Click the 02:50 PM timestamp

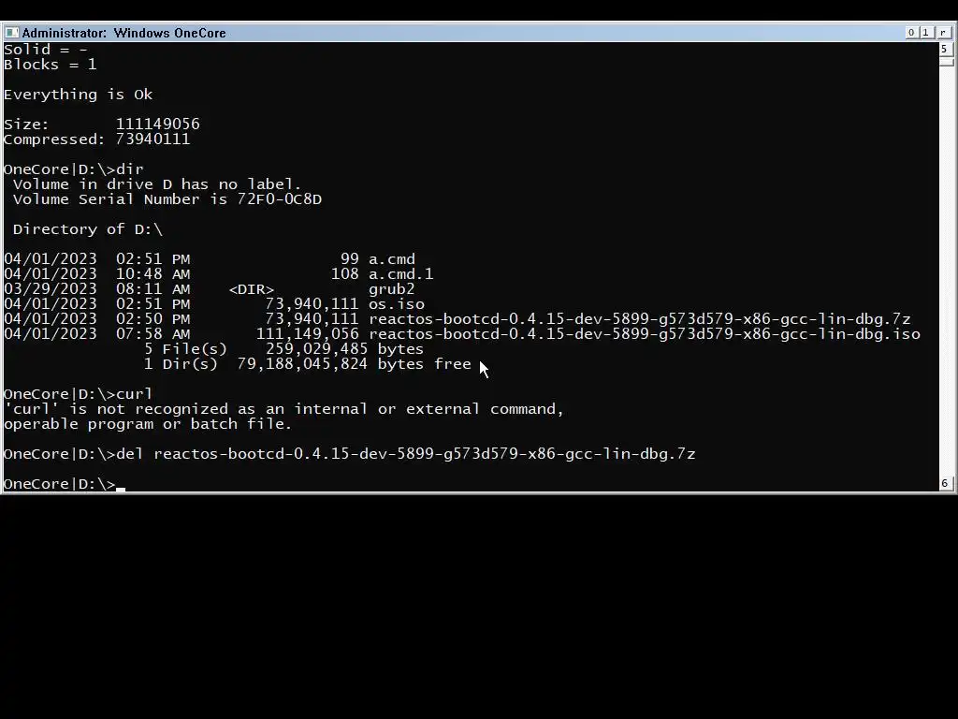[x=152, y=319]
